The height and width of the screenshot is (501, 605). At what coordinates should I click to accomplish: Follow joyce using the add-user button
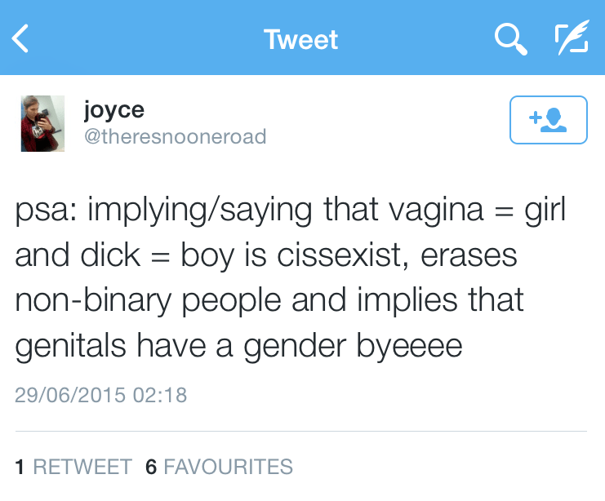tap(548, 120)
